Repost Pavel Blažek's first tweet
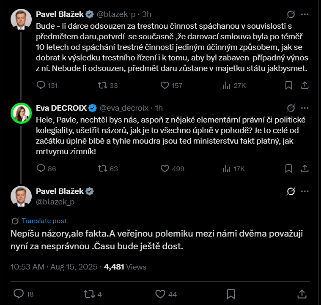The image size is (321, 305). click(103, 85)
